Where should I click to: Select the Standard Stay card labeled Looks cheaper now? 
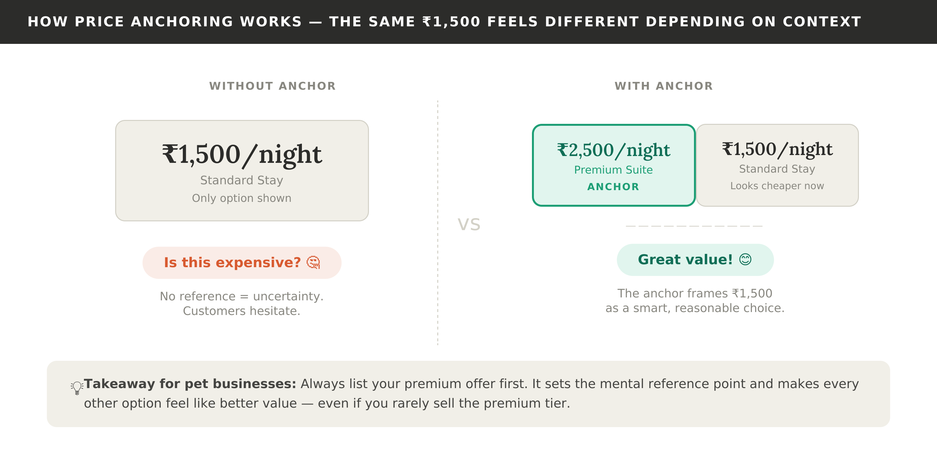[777, 165]
